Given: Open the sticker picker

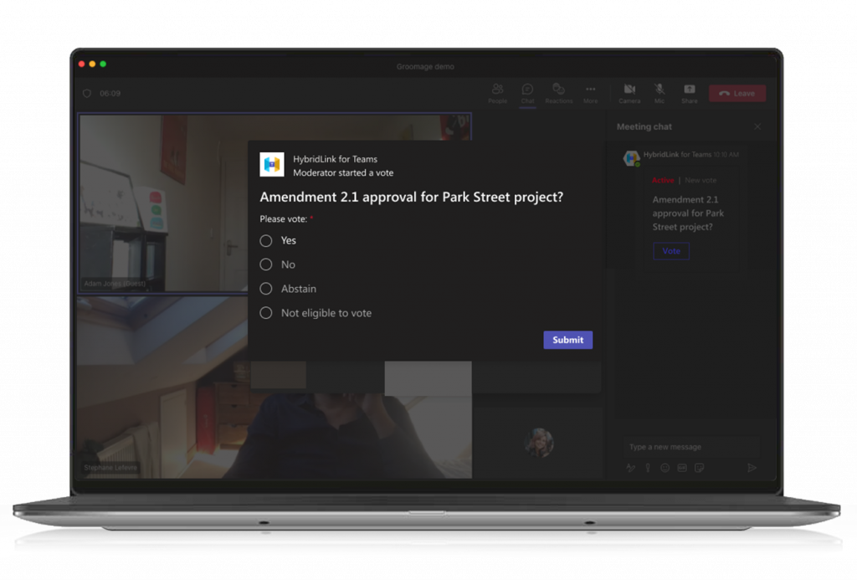Looking at the screenshot, I should [x=700, y=468].
